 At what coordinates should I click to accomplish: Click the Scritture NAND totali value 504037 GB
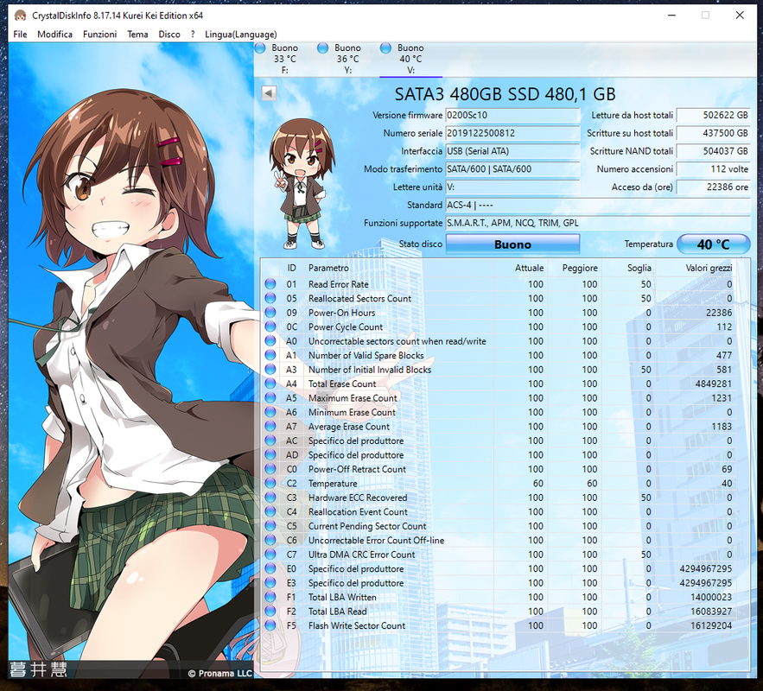coord(714,151)
